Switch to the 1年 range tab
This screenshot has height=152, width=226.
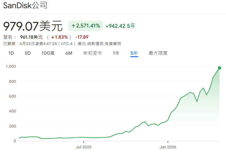116,53
